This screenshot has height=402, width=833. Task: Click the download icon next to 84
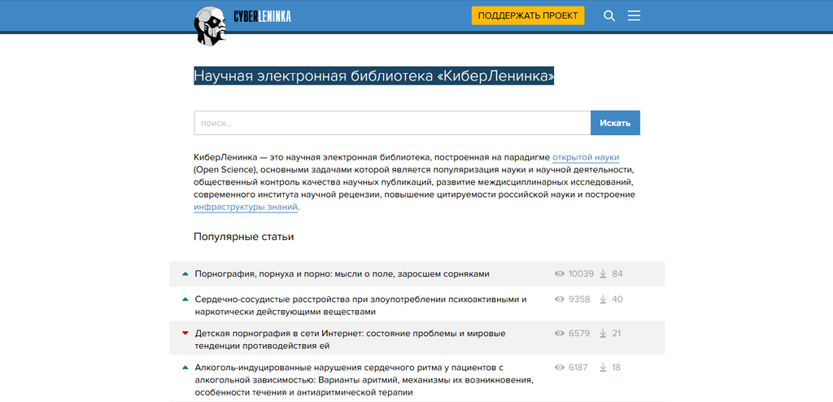pyautogui.click(x=603, y=274)
